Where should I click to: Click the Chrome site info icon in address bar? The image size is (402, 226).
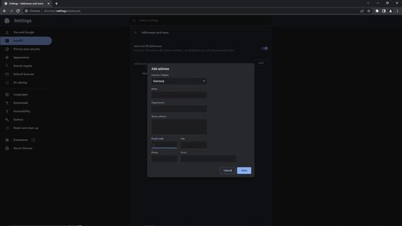pos(26,11)
